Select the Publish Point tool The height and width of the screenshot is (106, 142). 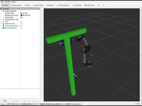[x=90, y=5]
